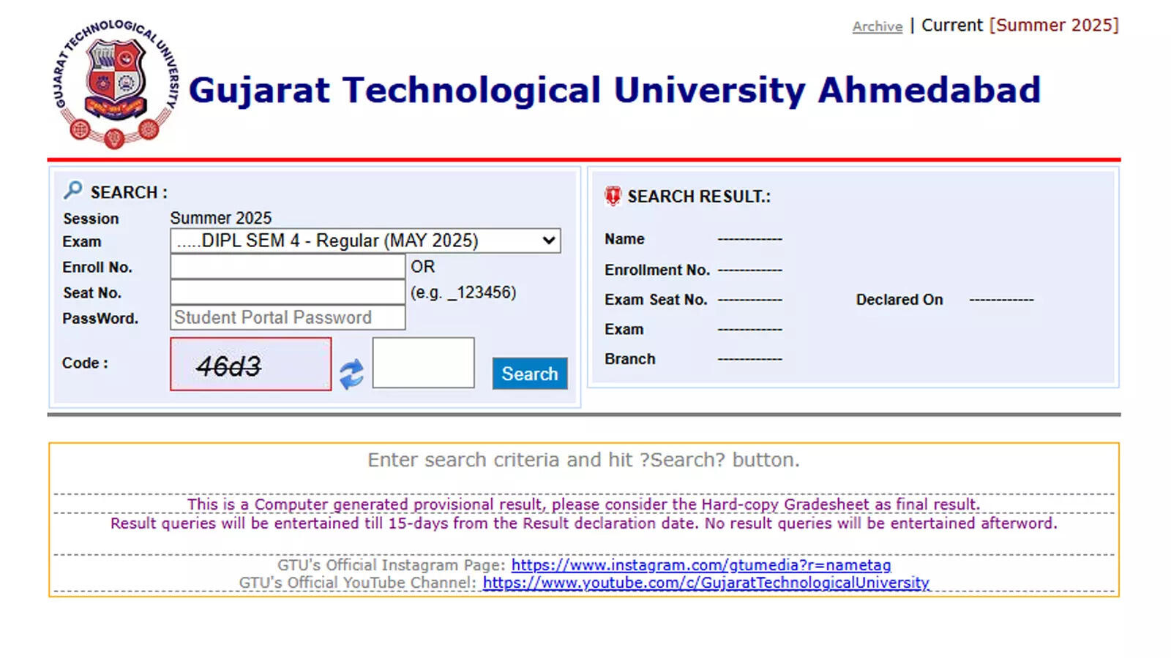Click Current [Summer 2025] session text
The width and height of the screenshot is (1171, 658).
1020,26
